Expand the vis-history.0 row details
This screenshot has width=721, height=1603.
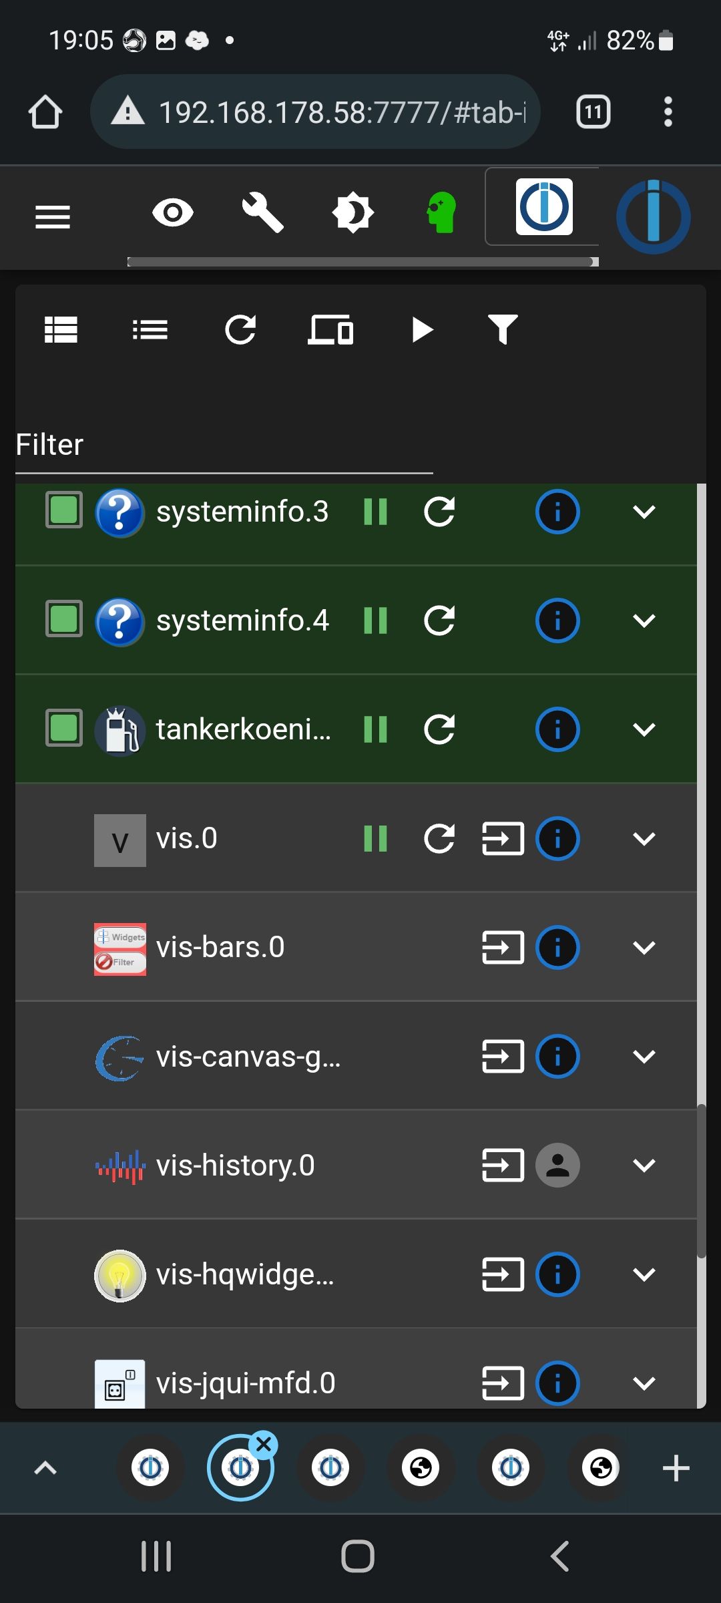pos(644,1166)
